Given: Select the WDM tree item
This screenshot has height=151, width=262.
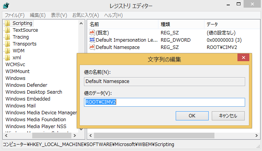Looking at the screenshot, I should pos(18,51).
